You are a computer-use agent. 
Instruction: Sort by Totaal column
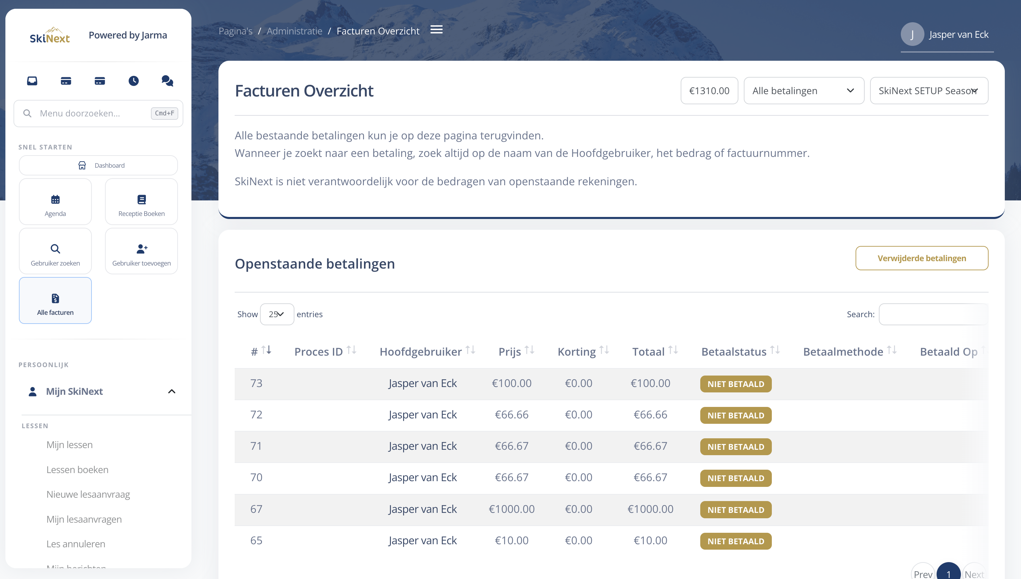(655, 351)
